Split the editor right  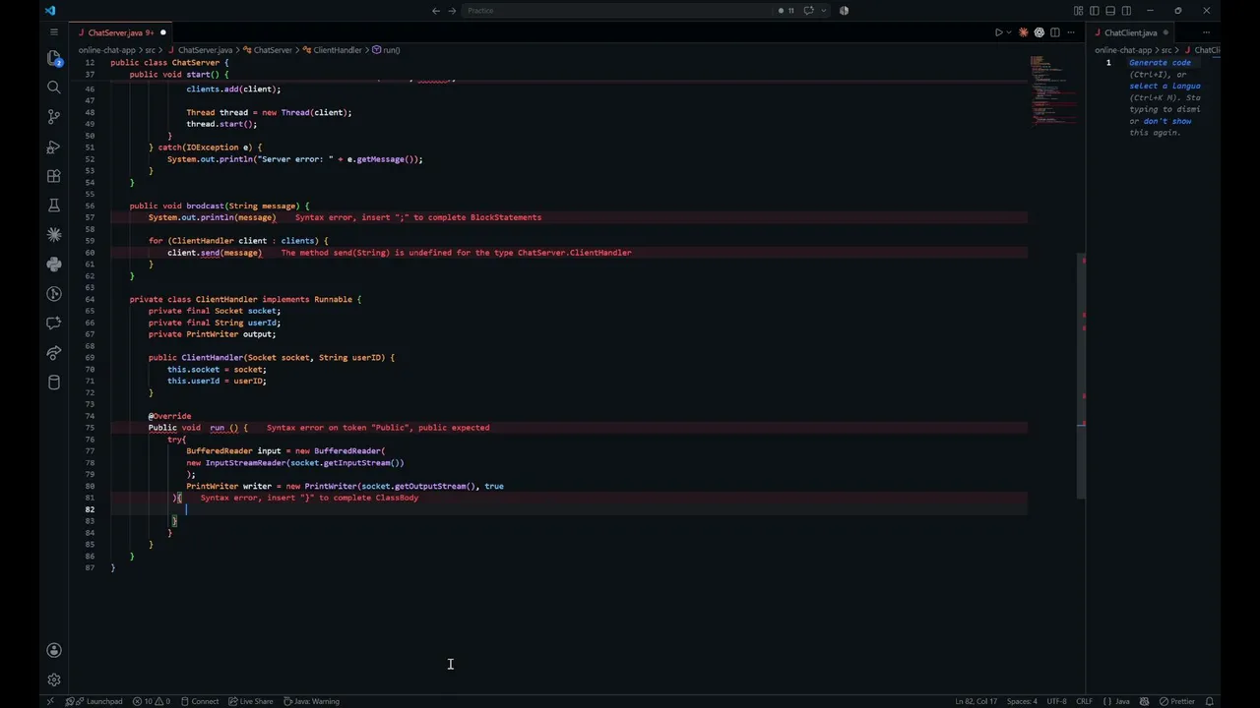[1055, 32]
